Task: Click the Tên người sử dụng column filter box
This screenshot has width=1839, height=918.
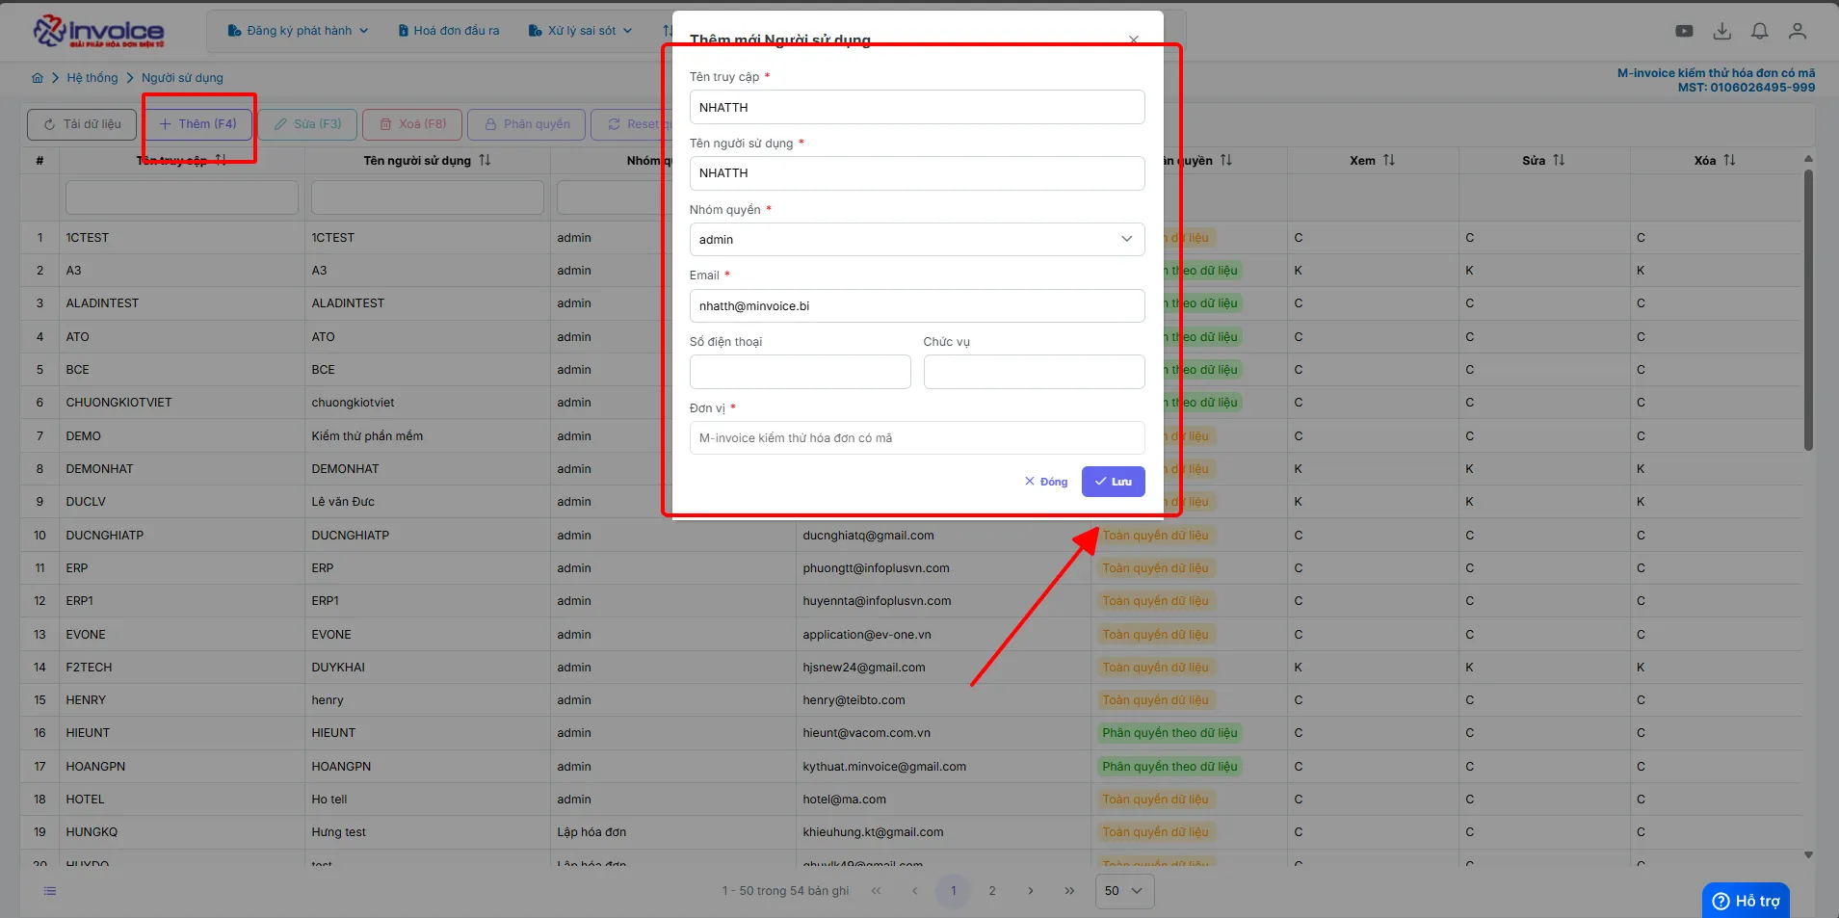Action: pyautogui.click(x=428, y=197)
